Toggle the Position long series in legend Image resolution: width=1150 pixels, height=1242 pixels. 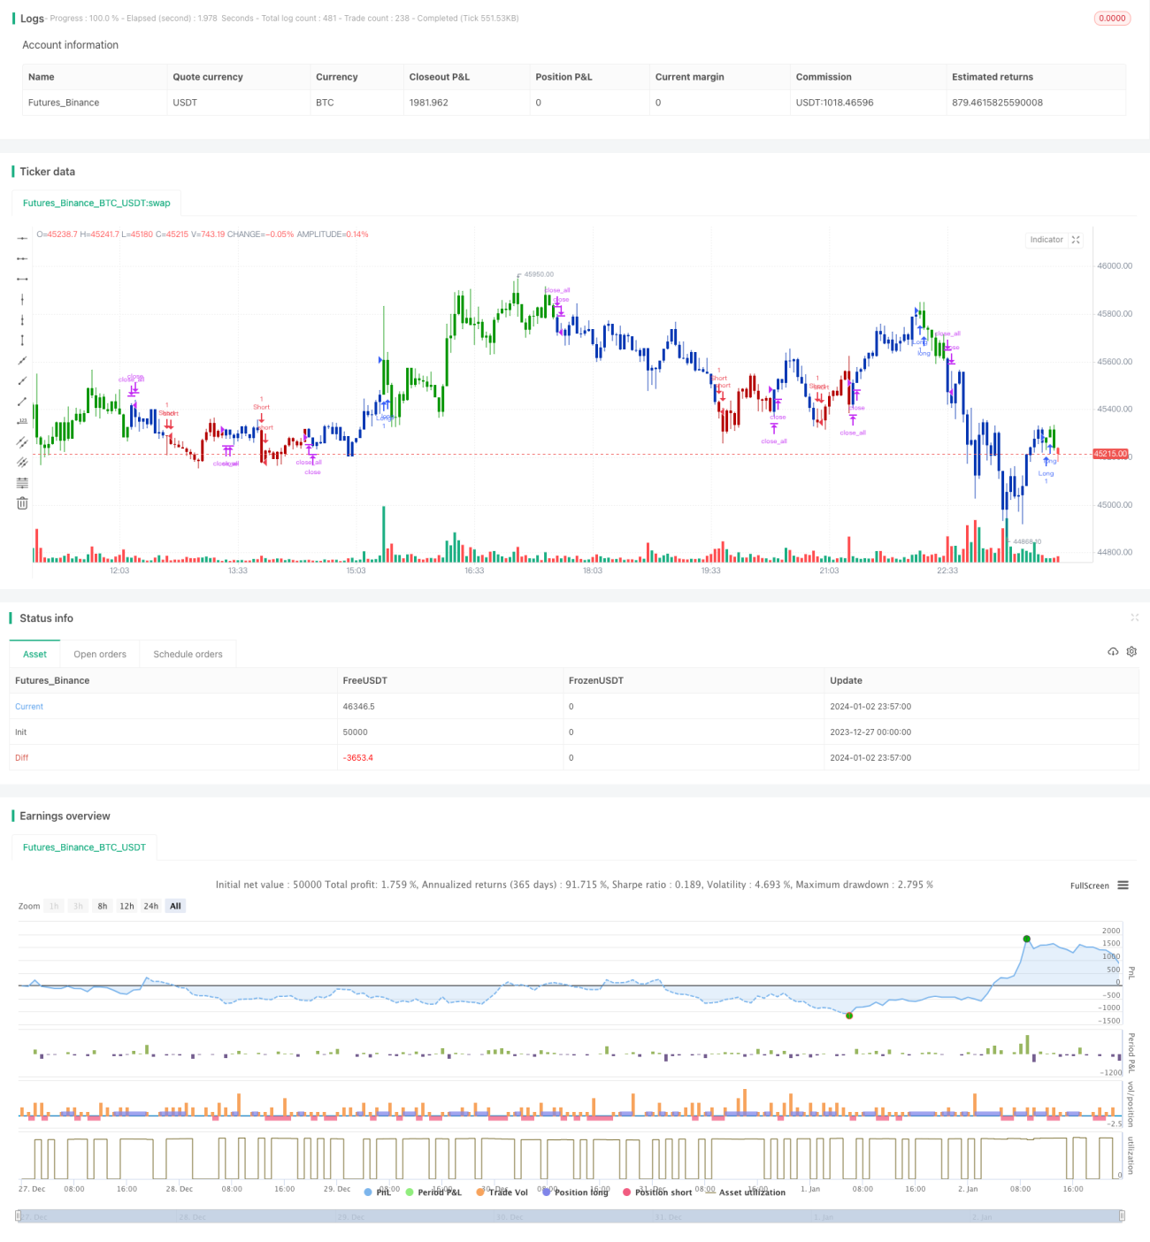coord(575,1192)
